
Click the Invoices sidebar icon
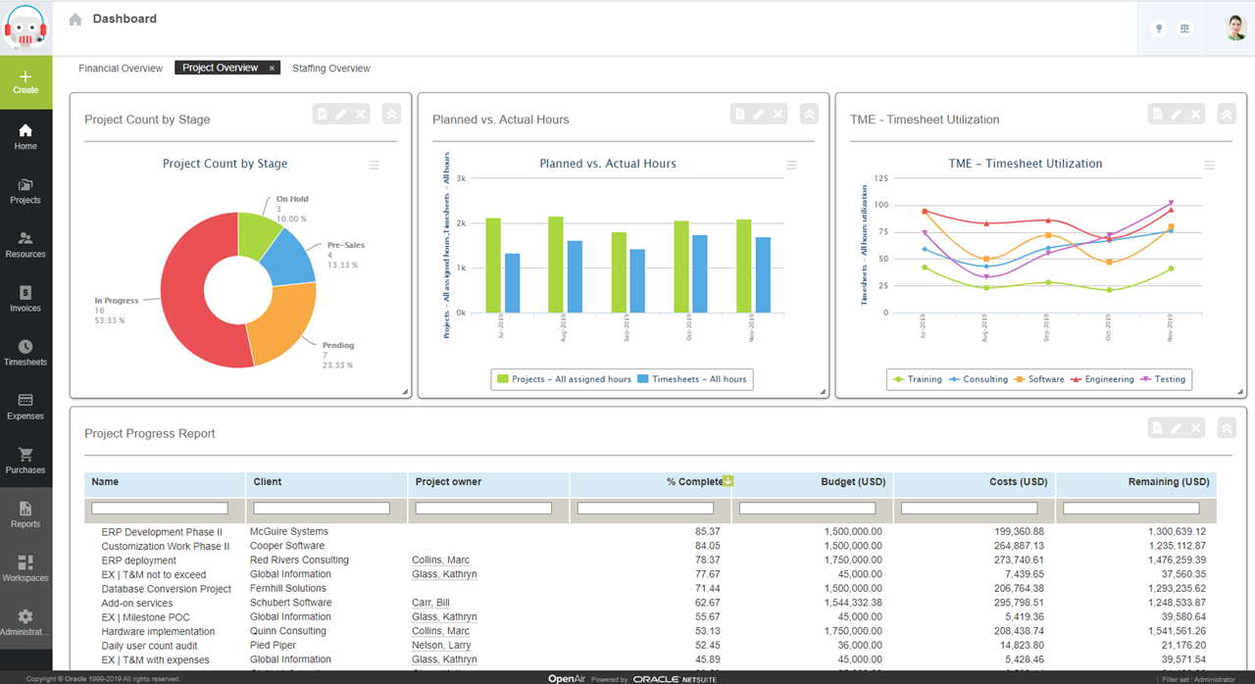[x=25, y=299]
